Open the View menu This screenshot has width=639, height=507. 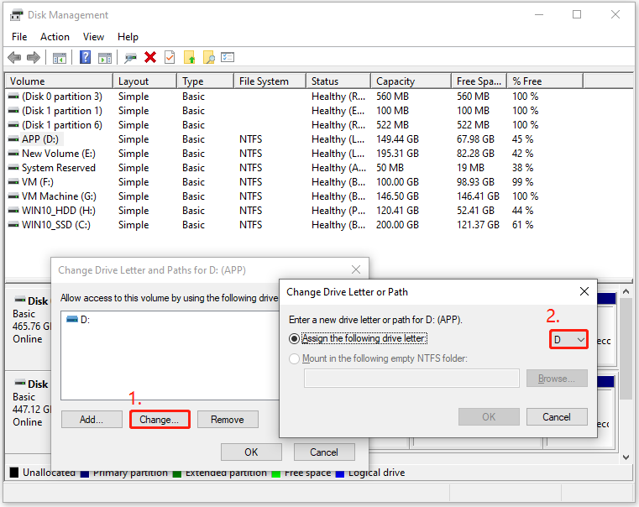pyautogui.click(x=93, y=37)
